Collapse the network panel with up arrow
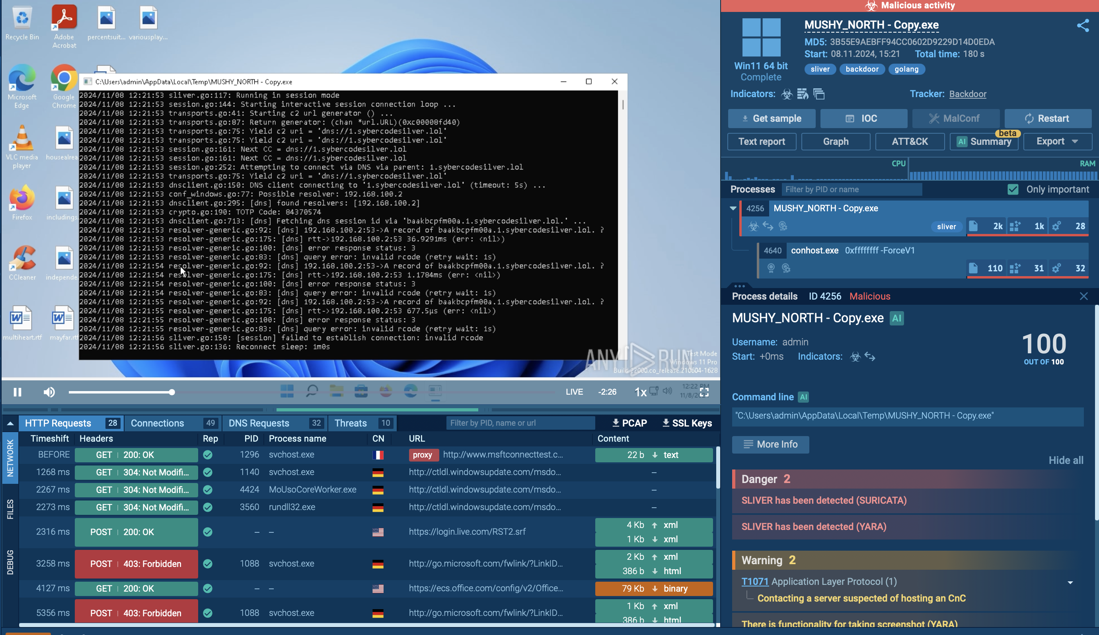Screen dimensions: 1099x635 (x=10, y=423)
